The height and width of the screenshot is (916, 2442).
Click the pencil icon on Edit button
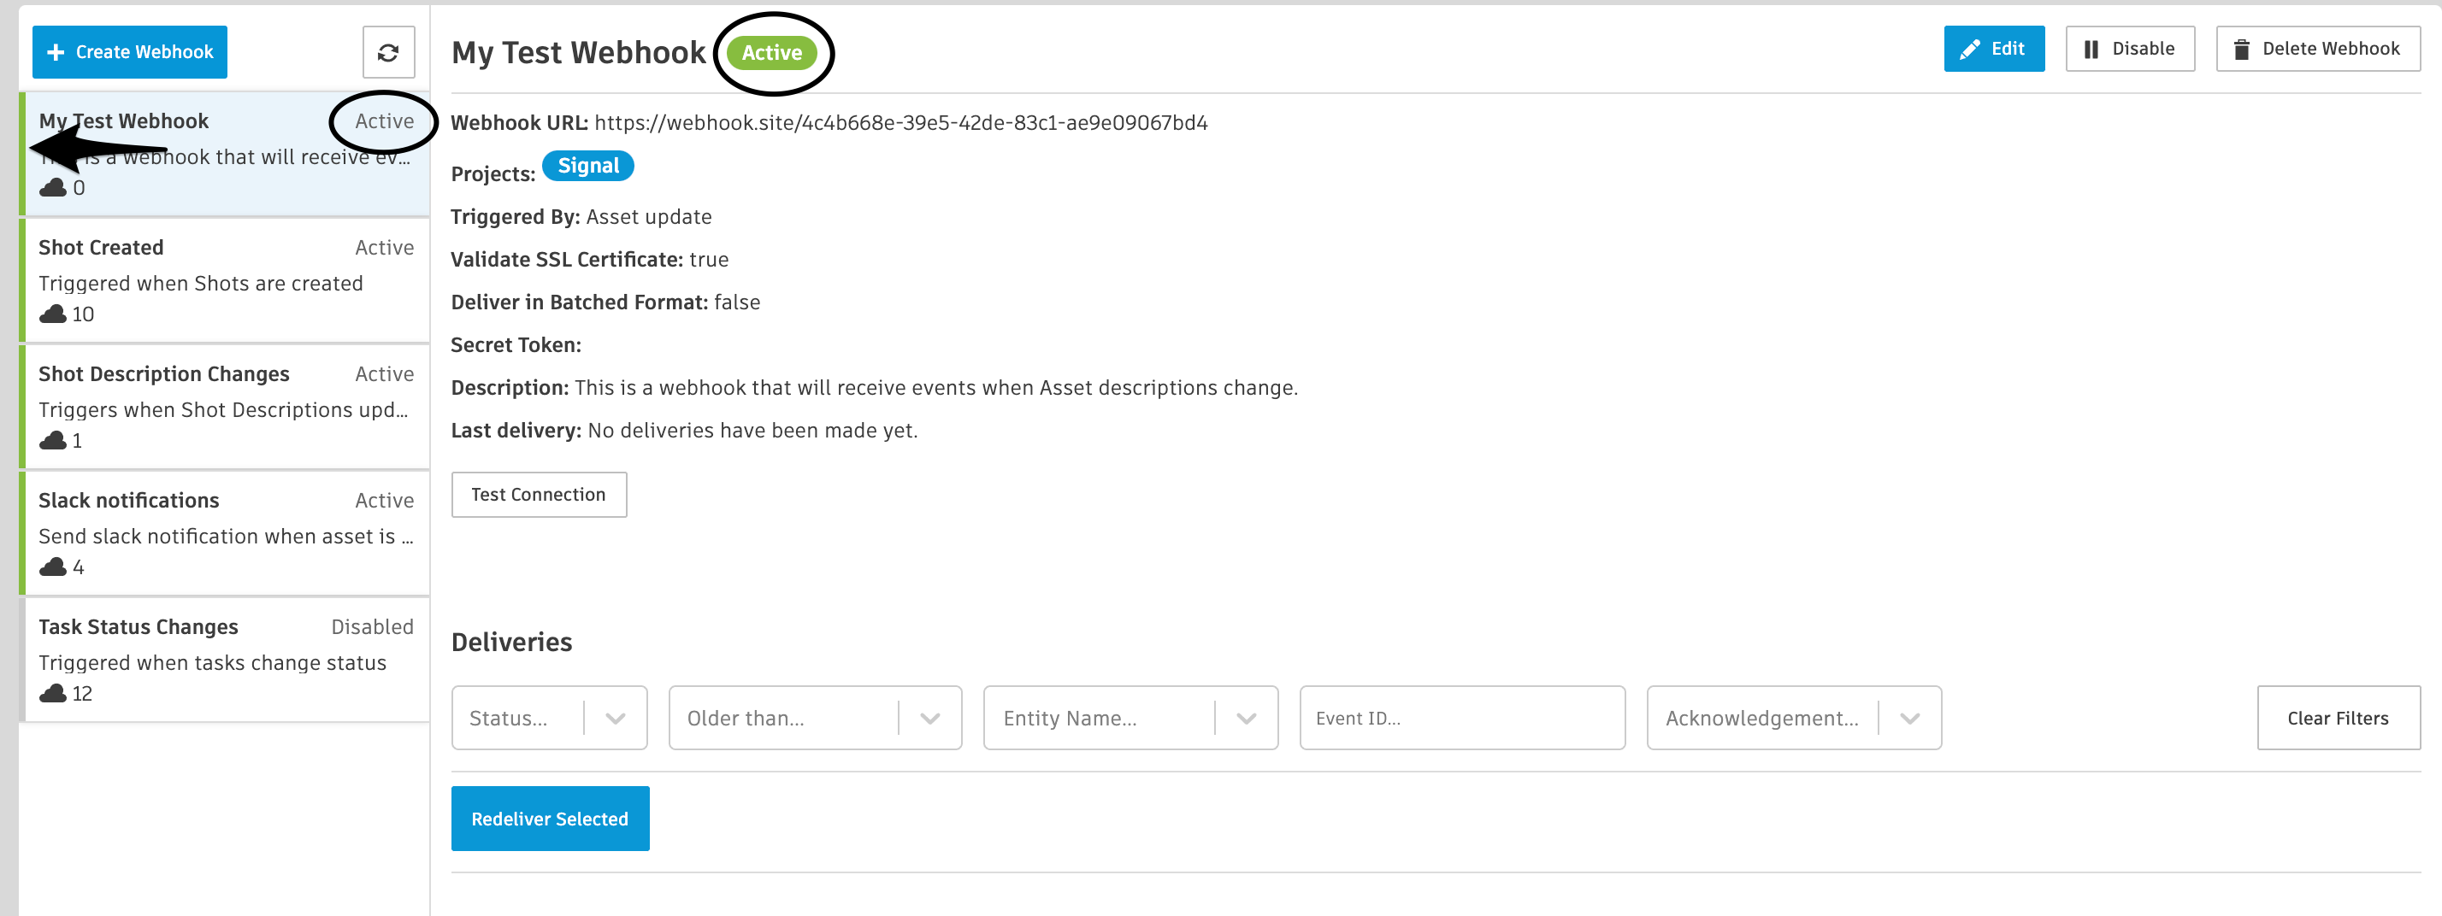(1969, 50)
